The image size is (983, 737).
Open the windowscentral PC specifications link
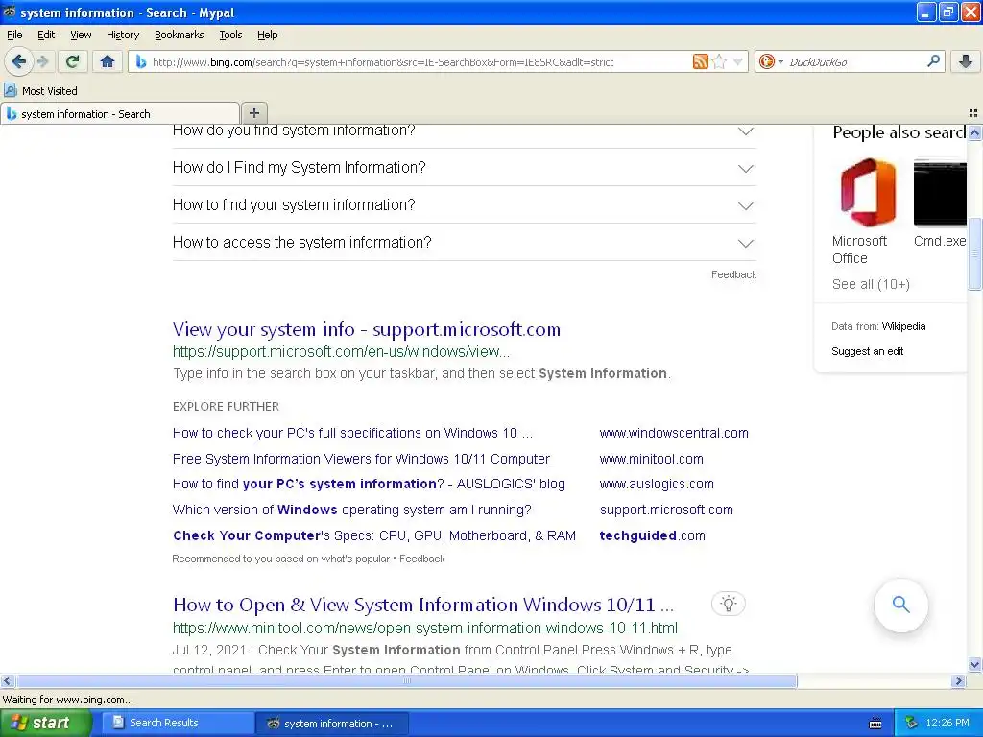[352, 433]
